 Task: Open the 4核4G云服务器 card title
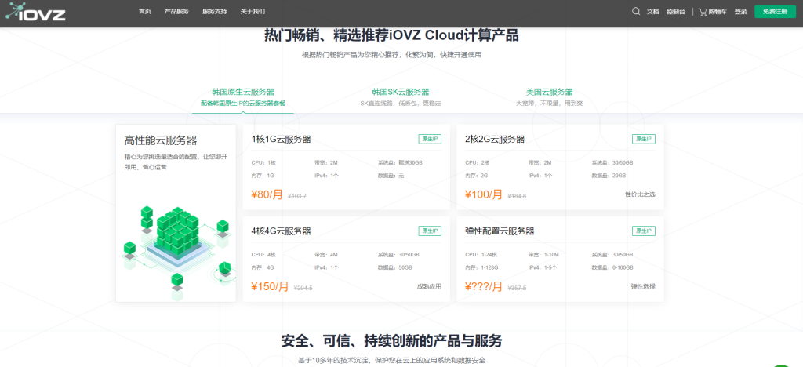pos(282,231)
